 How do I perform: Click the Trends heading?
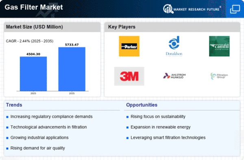pyautogui.click(x=14, y=105)
